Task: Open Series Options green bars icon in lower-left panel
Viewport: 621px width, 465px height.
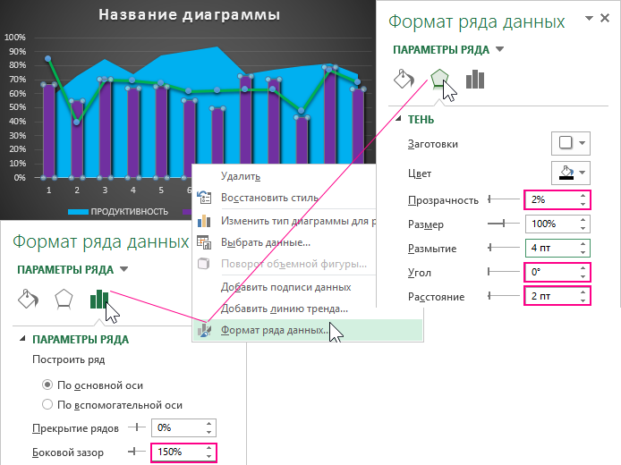Action: tap(99, 299)
